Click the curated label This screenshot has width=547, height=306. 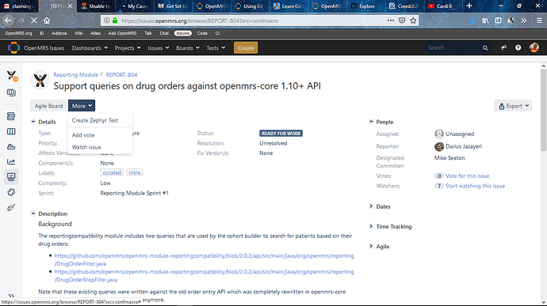point(112,172)
